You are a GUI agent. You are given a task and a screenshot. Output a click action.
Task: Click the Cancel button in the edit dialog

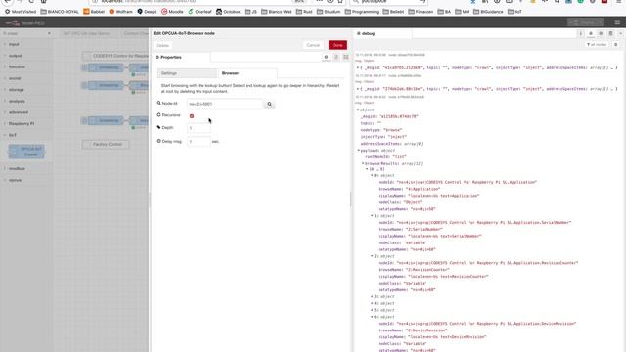(x=313, y=45)
